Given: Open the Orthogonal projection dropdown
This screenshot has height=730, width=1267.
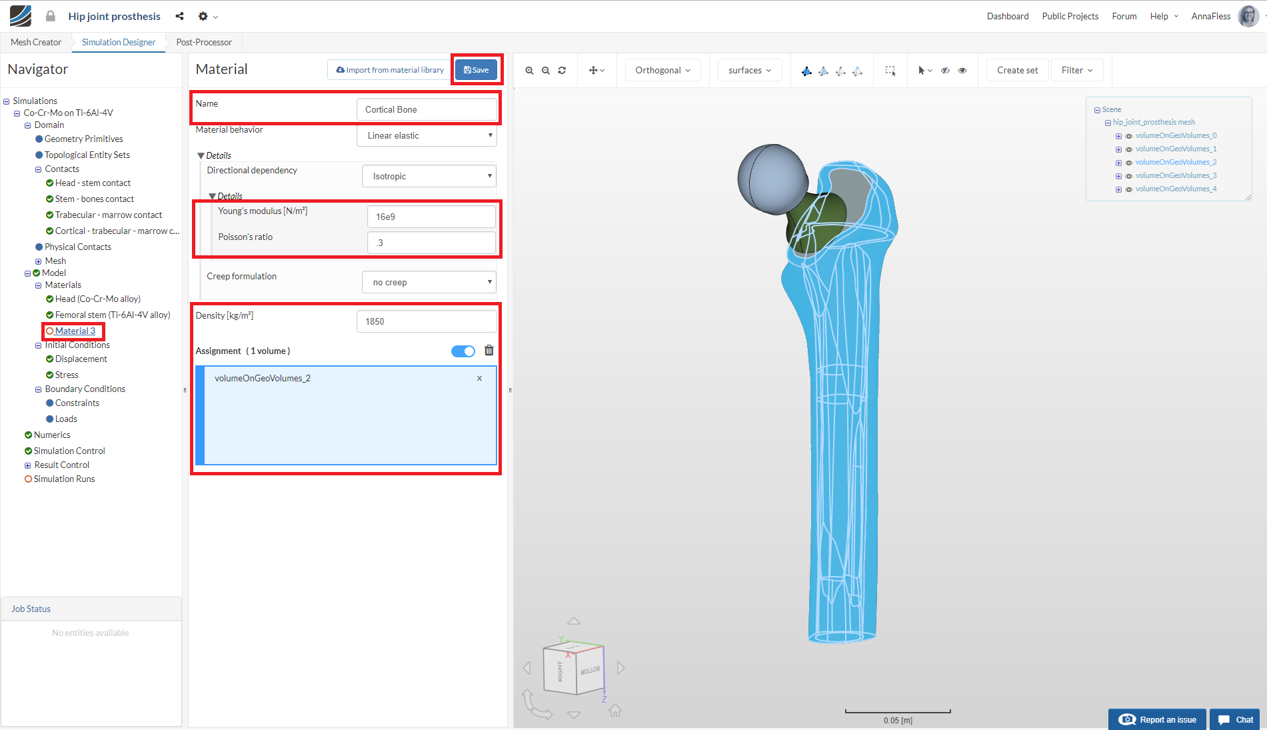Looking at the screenshot, I should [x=662, y=71].
